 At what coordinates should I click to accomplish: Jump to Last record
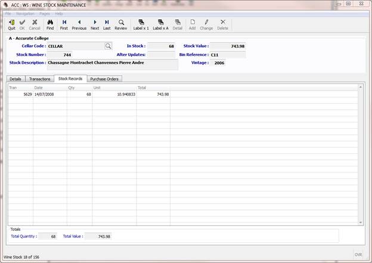click(x=107, y=24)
